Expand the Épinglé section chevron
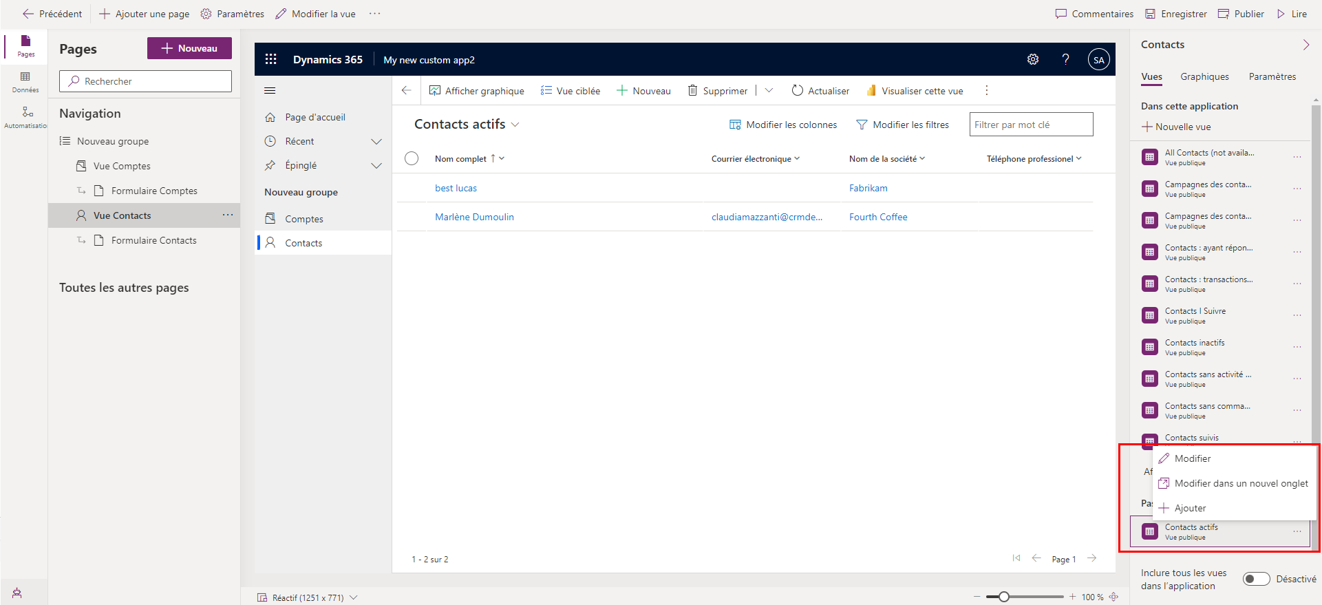 (x=376, y=165)
